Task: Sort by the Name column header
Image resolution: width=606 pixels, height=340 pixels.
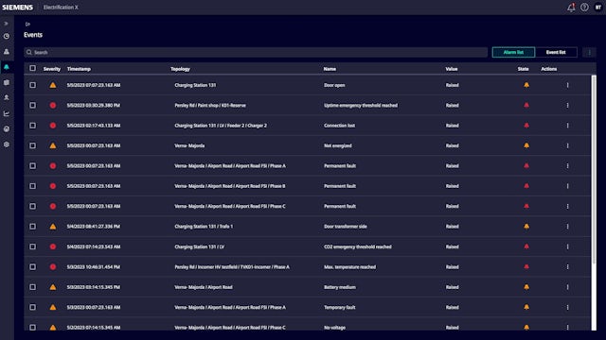Action: [330, 69]
